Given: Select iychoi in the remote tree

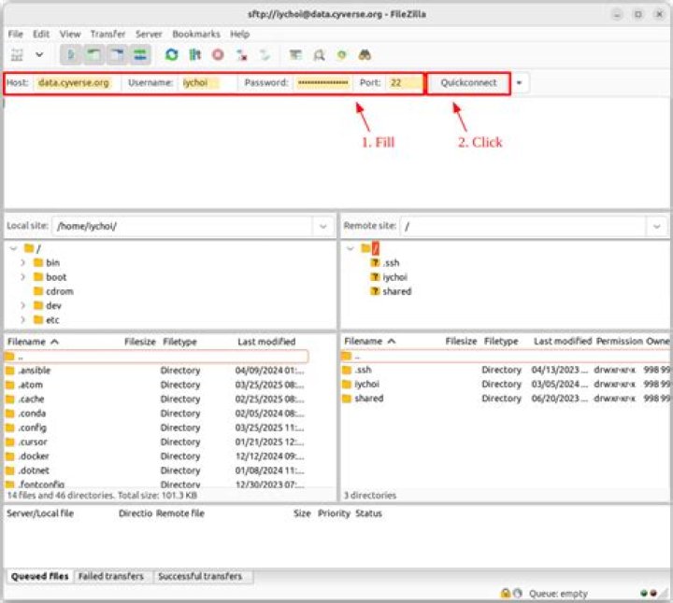Looking at the screenshot, I should click(394, 277).
